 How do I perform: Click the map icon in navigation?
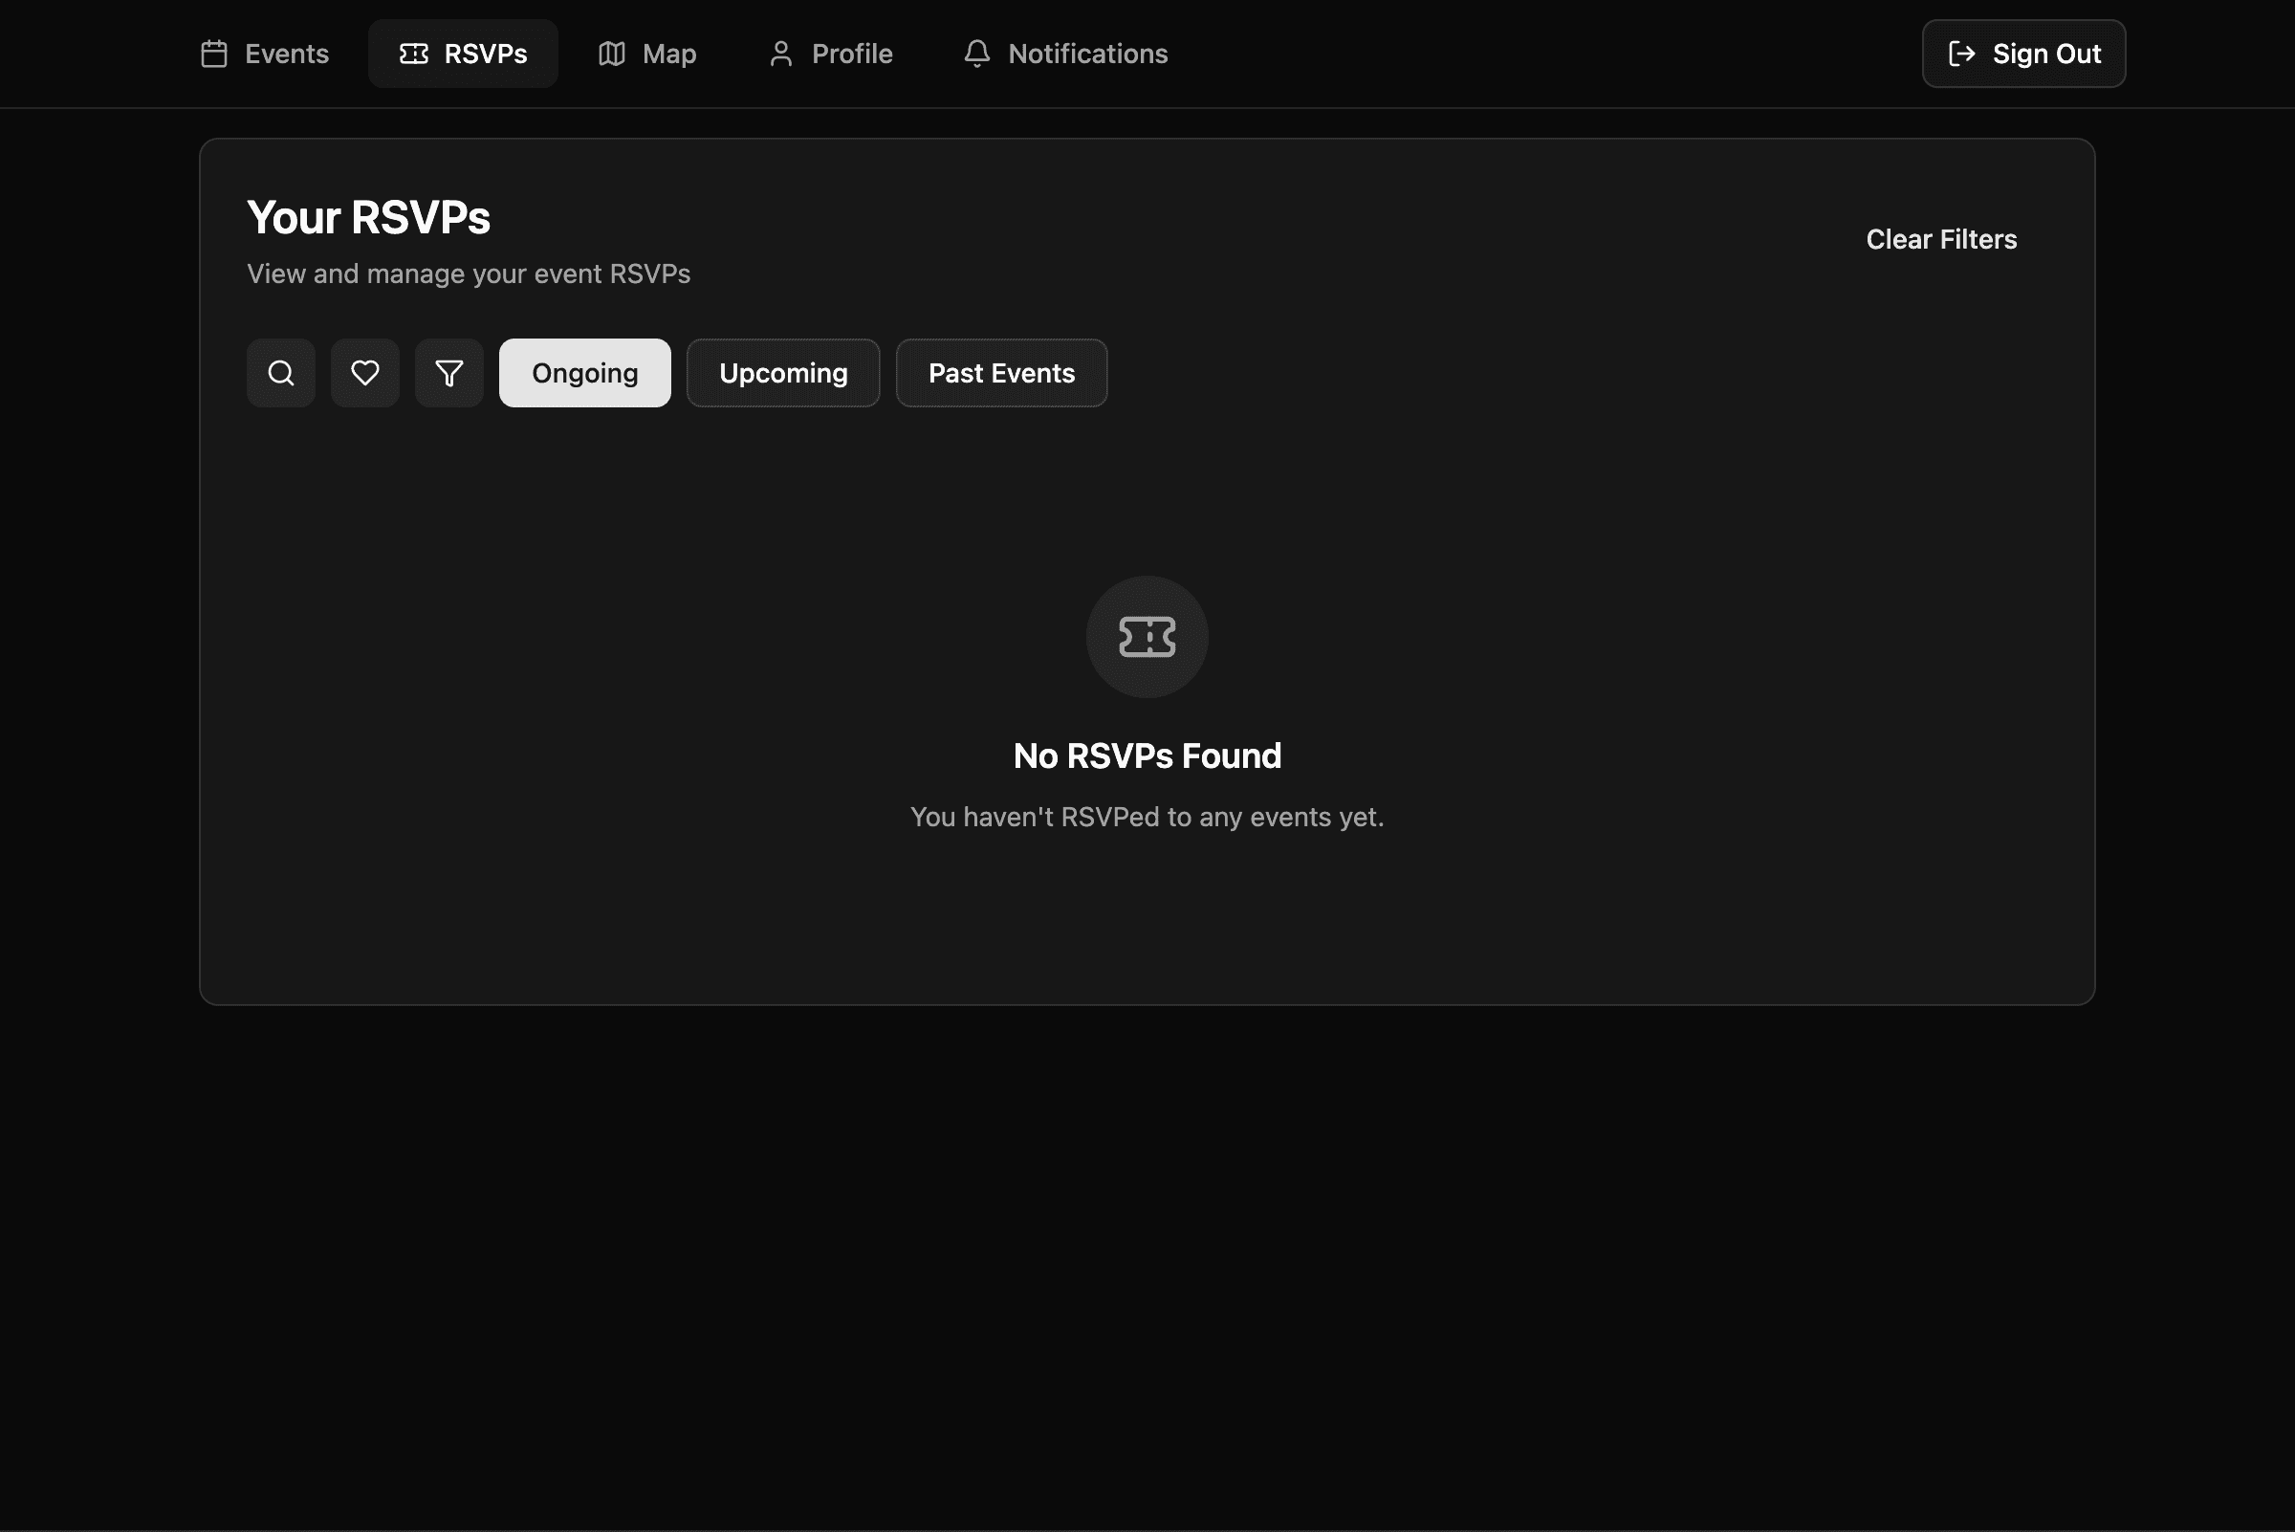[611, 54]
